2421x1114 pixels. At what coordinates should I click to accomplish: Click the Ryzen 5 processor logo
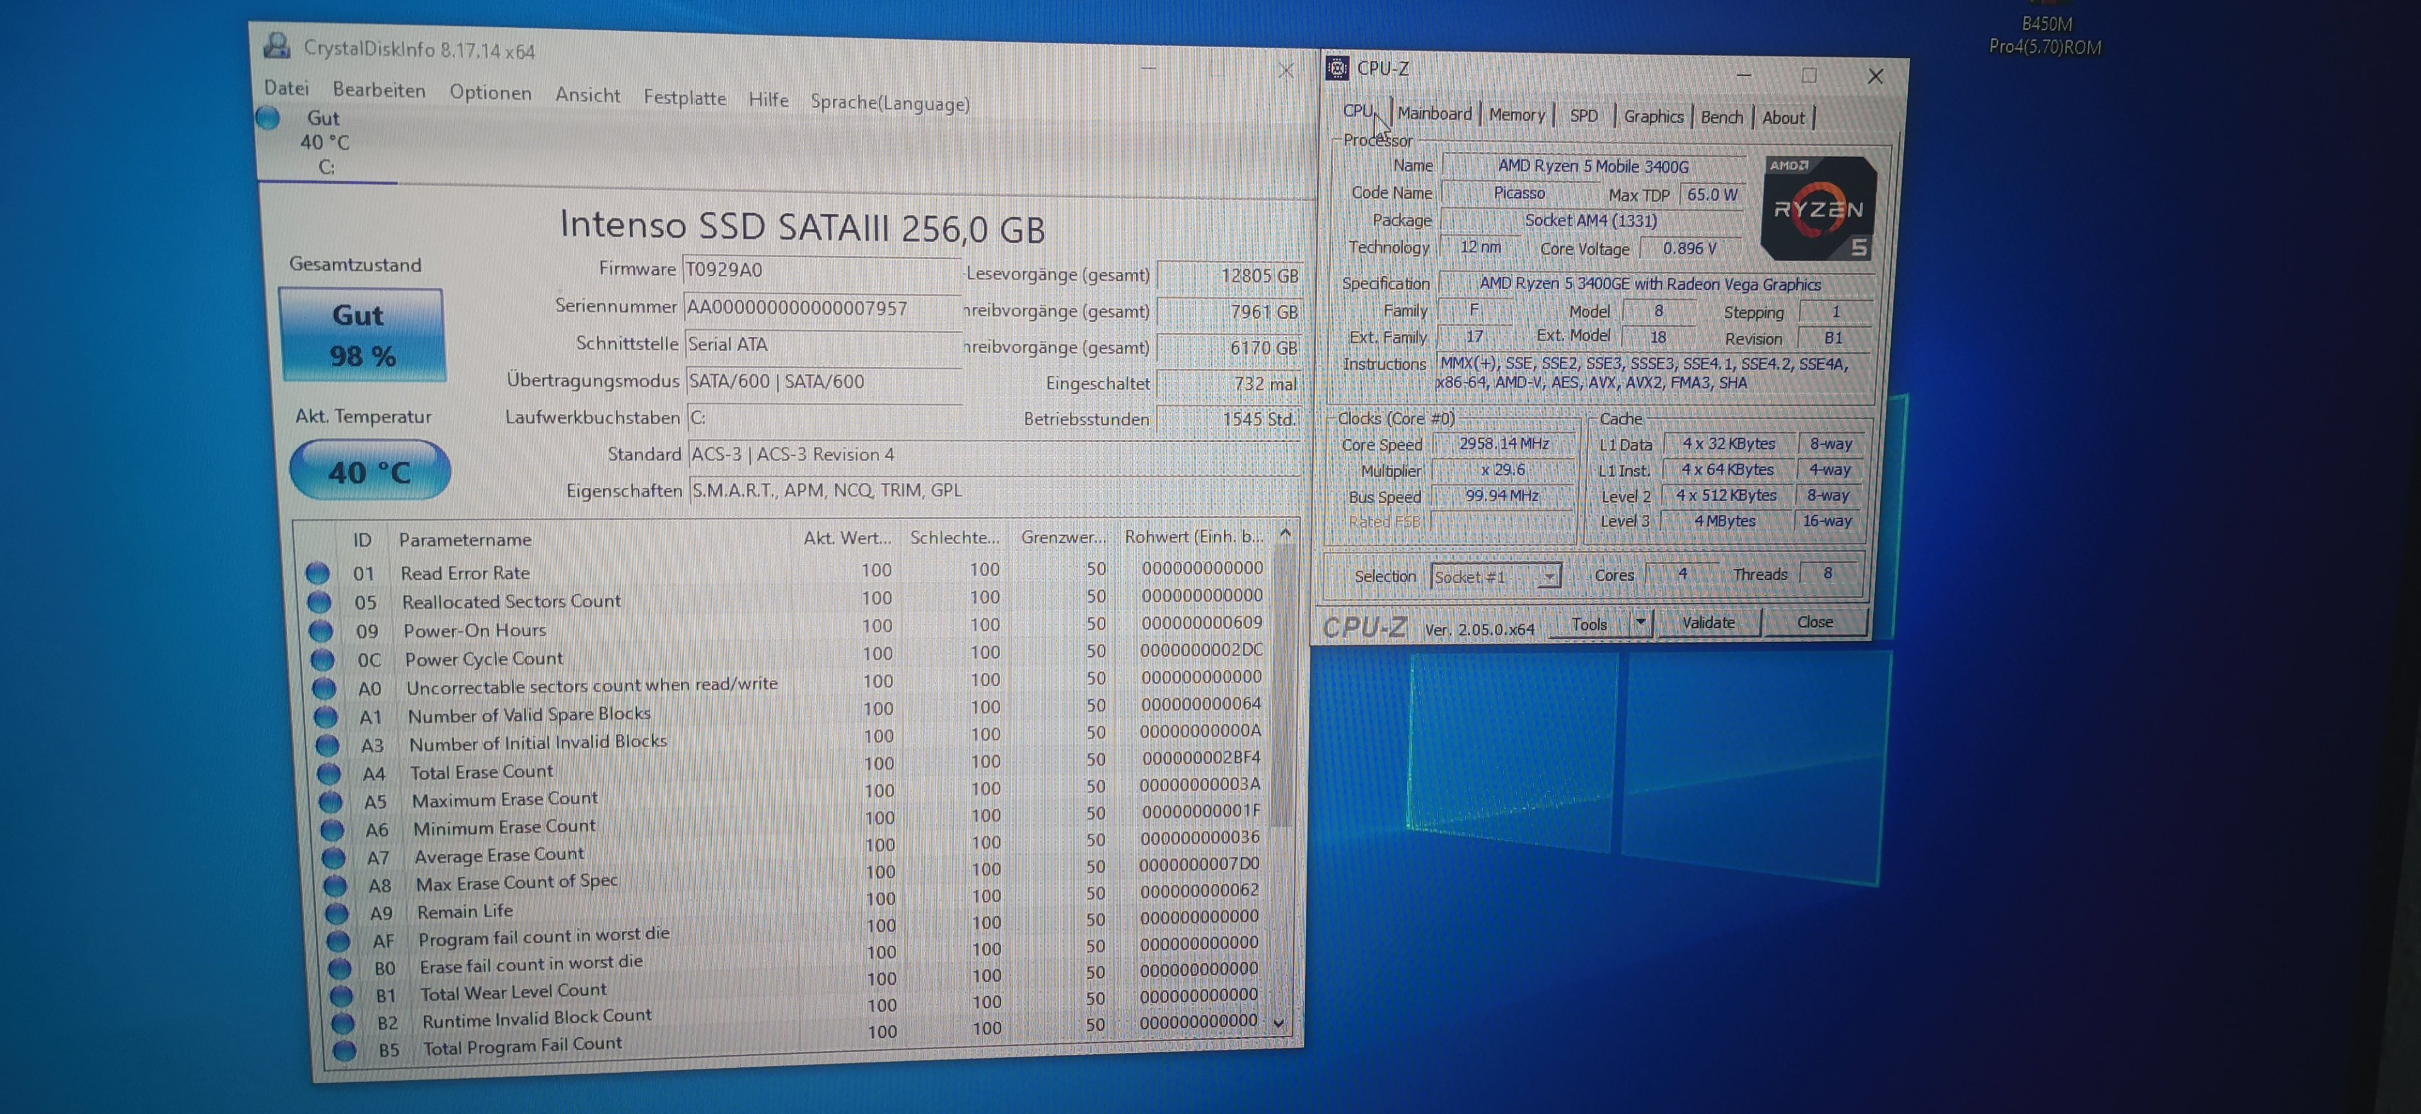1818,209
